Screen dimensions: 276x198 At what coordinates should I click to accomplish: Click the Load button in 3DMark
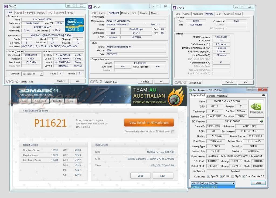[x=140, y=176]
